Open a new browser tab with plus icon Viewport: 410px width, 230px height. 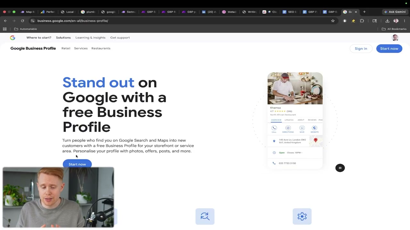coord(364,12)
